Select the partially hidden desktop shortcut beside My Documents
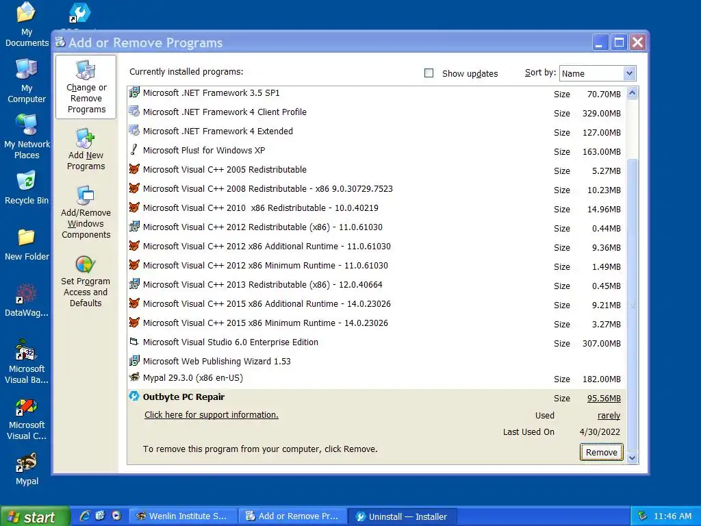 80,14
